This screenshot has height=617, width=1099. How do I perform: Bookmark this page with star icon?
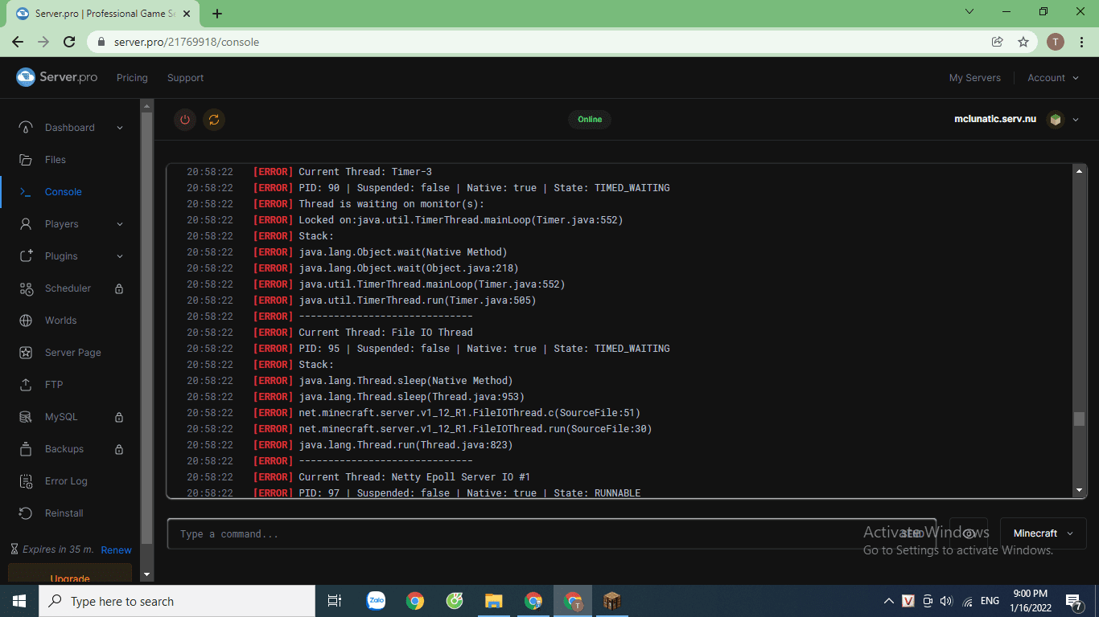coord(1023,42)
